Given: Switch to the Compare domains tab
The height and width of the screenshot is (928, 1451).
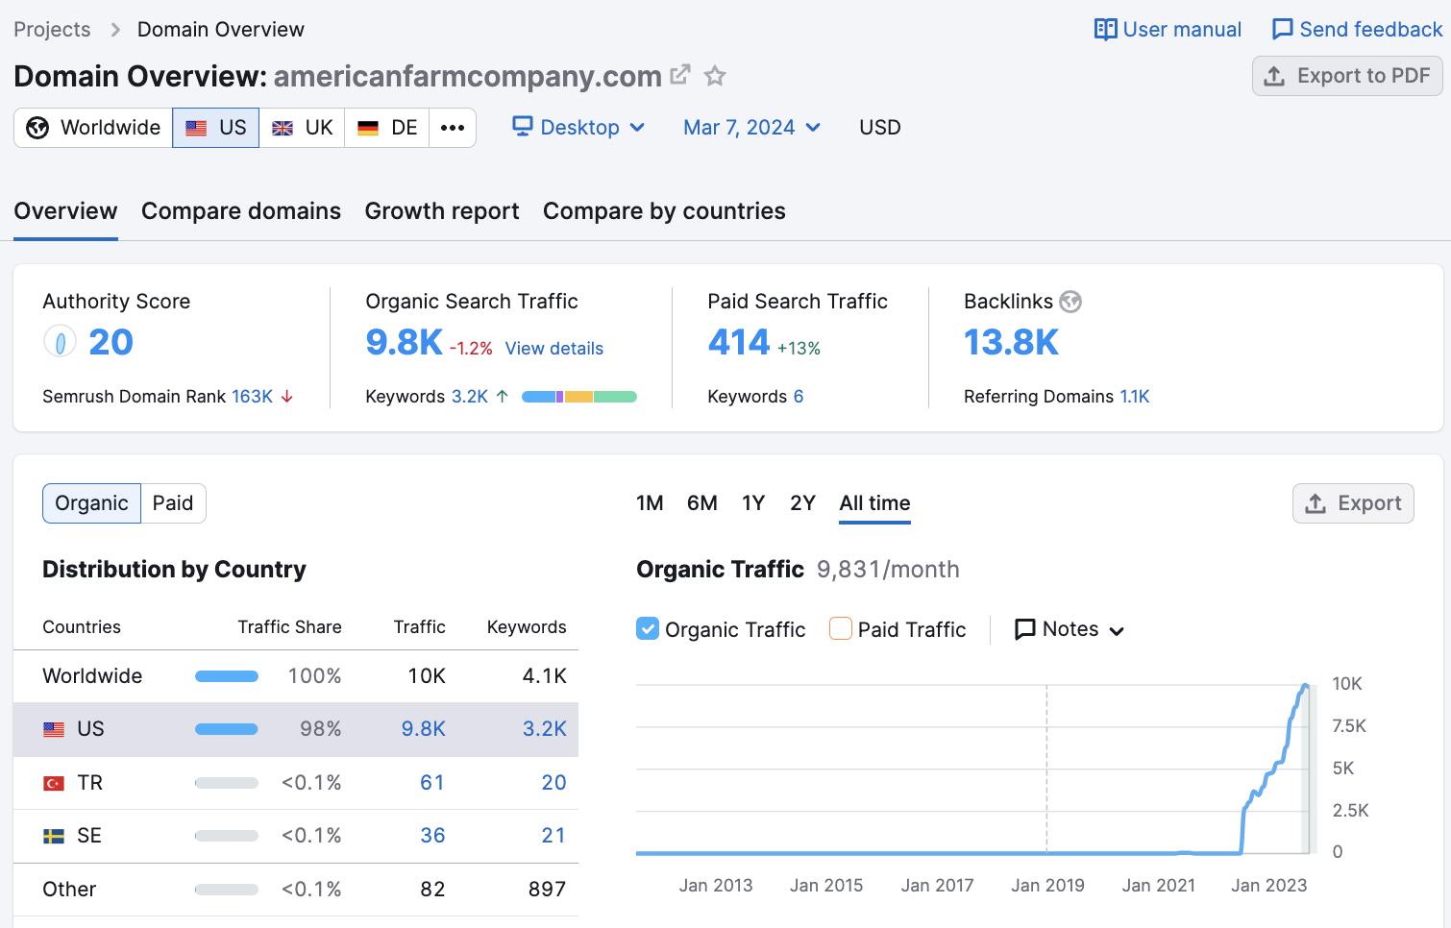Looking at the screenshot, I should pos(241,211).
